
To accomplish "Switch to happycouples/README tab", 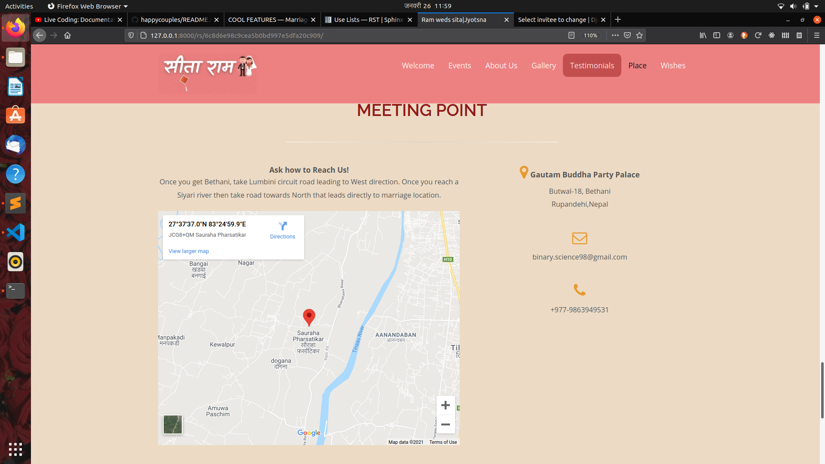I will [175, 20].
